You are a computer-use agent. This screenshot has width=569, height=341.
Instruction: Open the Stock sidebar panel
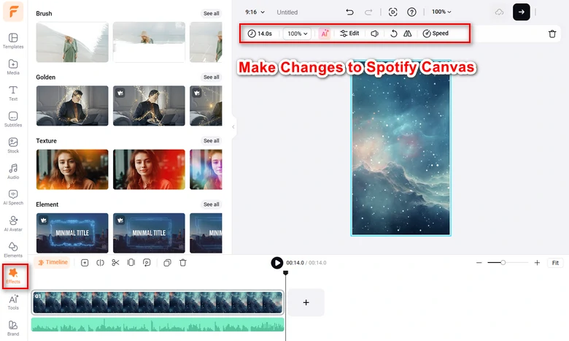click(x=13, y=145)
